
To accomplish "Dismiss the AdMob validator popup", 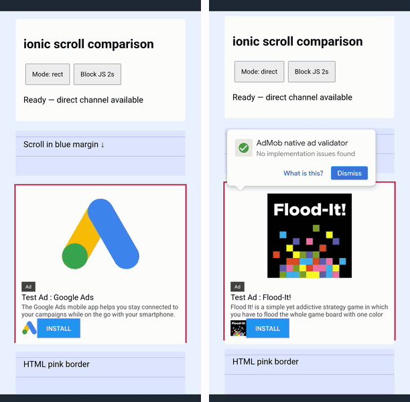I will [x=349, y=173].
